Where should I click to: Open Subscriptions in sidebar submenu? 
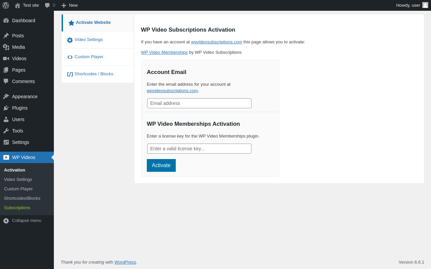tap(27, 208)
